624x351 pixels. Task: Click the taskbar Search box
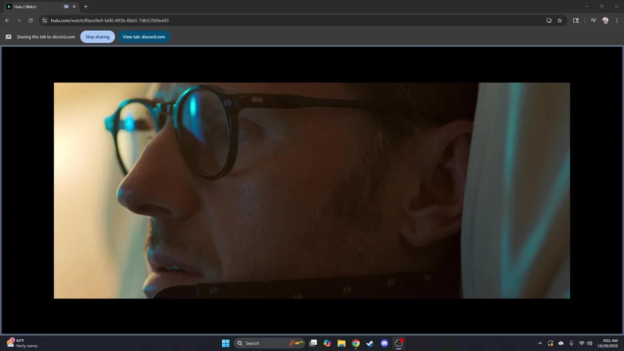pos(270,343)
